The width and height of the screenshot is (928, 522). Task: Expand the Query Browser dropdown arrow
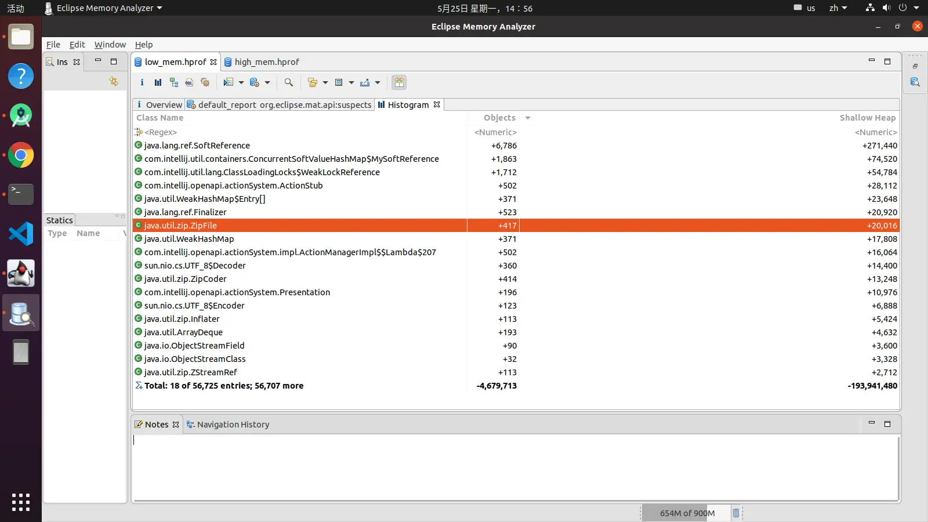[267, 82]
